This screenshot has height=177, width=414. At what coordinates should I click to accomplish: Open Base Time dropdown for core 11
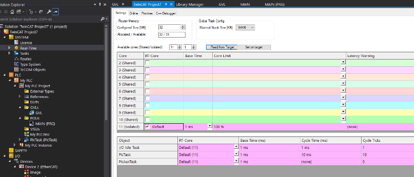coord(210,126)
